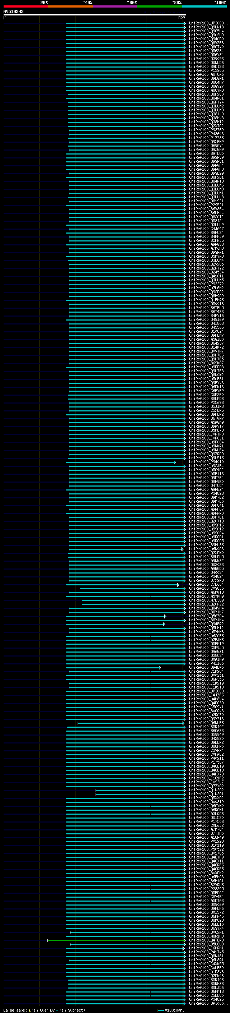This screenshot has height=1013, width=230.
Task: Click UniRef100_A6N0C3 label
Action: 206,549
